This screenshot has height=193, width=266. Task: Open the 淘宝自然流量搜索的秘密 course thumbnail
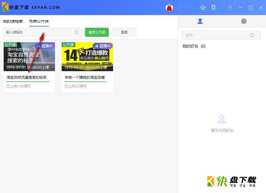(x=29, y=57)
